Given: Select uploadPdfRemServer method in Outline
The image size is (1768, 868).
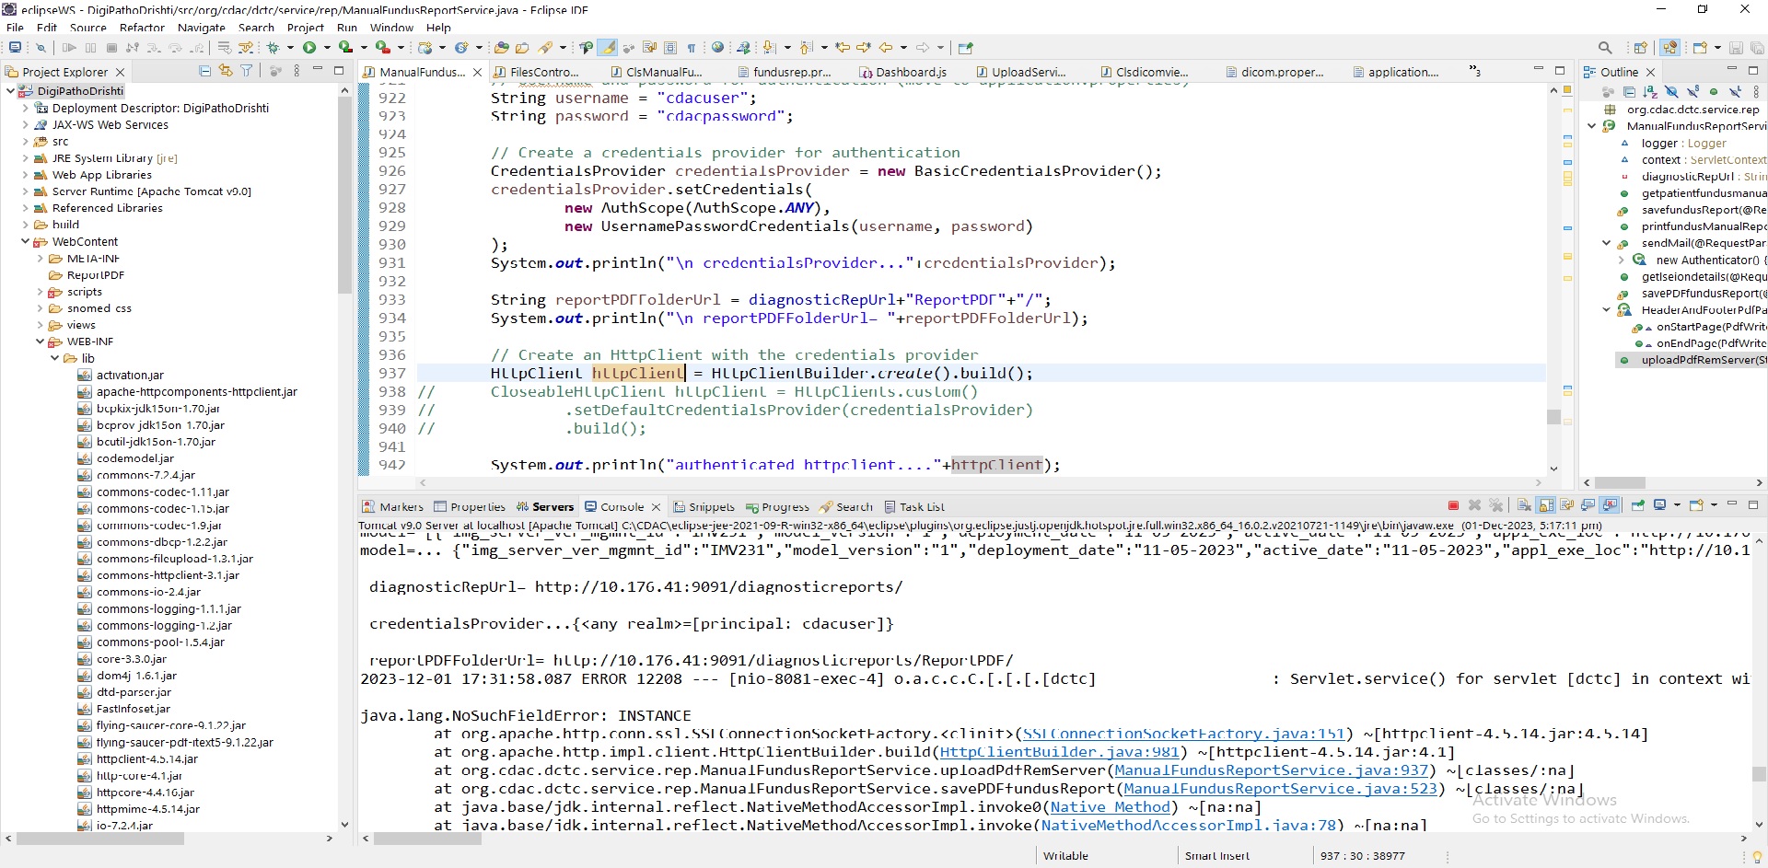Looking at the screenshot, I should (x=1704, y=360).
